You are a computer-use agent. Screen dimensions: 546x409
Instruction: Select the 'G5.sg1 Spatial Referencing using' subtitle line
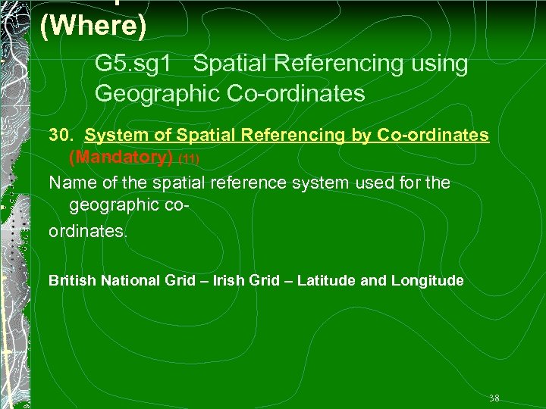(x=281, y=64)
